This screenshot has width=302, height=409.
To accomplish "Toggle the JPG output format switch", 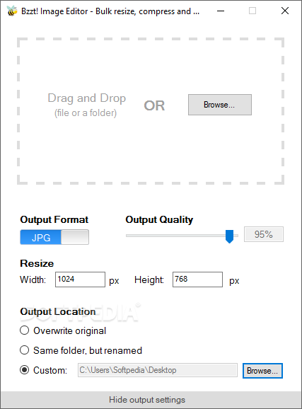I will (x=54, y=237).
